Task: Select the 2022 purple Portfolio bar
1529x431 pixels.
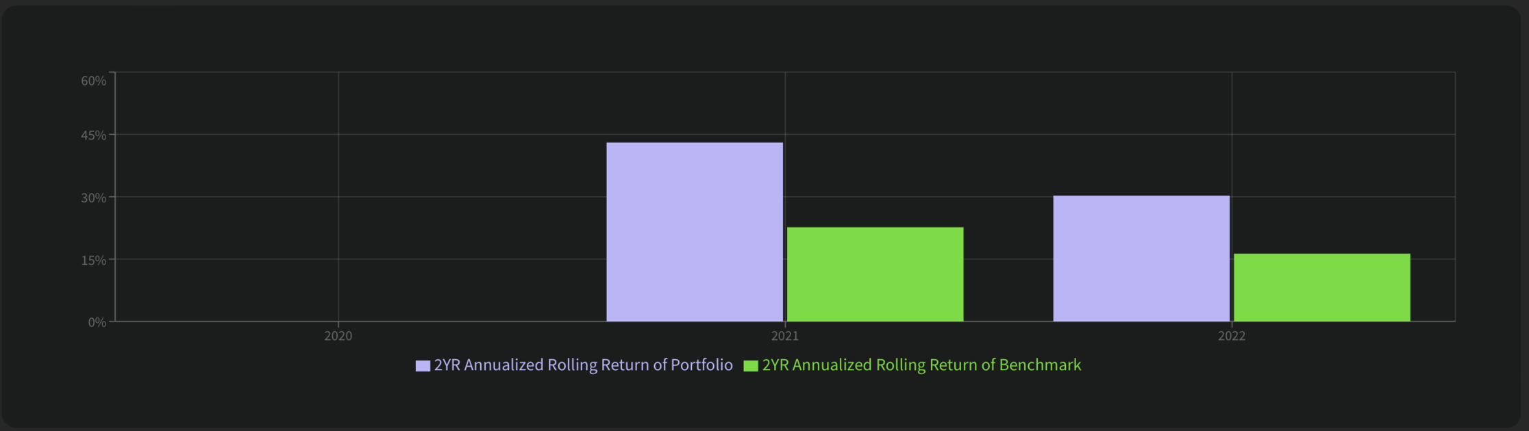Action: click(x=1141, y=259)
